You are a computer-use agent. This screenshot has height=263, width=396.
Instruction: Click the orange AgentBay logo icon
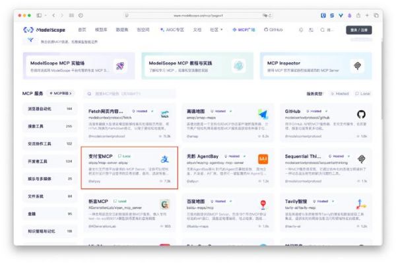[263, 159]
